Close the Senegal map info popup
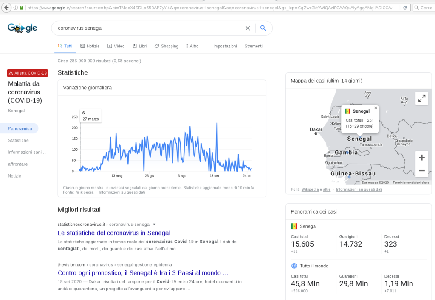This screenshot has height=300, width=435. click(x=376, y=108)
